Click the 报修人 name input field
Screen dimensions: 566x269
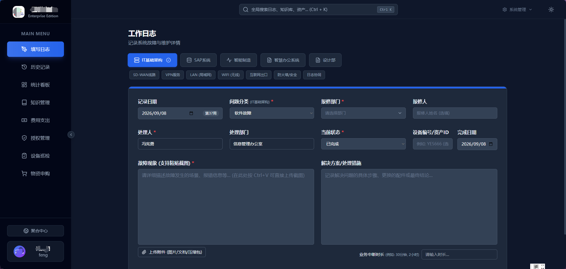coord(455,113)
